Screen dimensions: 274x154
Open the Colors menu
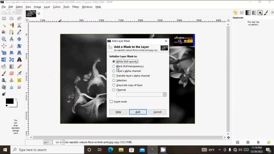coord(57,7)
